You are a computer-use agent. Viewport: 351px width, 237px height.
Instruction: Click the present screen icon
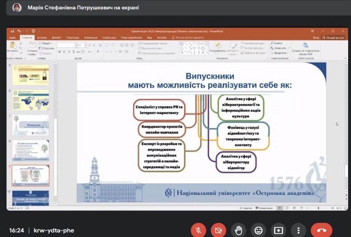click(x=279, y=230)
